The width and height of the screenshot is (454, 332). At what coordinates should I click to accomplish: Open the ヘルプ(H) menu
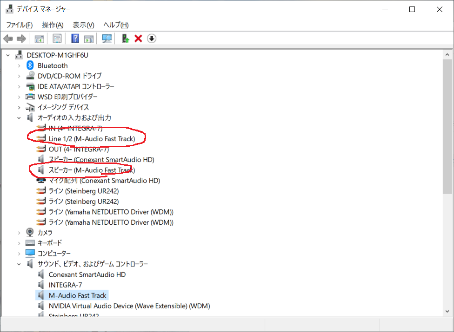116,25
